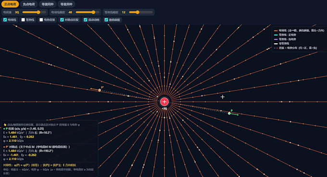327x177 pixels.
Task: Click the "Θ=190.2°" direction value for P'
Action: pyautogui.click(x=46, y=151)
